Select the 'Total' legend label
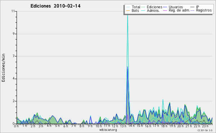The width and height of the screenshot is (216, 133). (x=136, y=7)
